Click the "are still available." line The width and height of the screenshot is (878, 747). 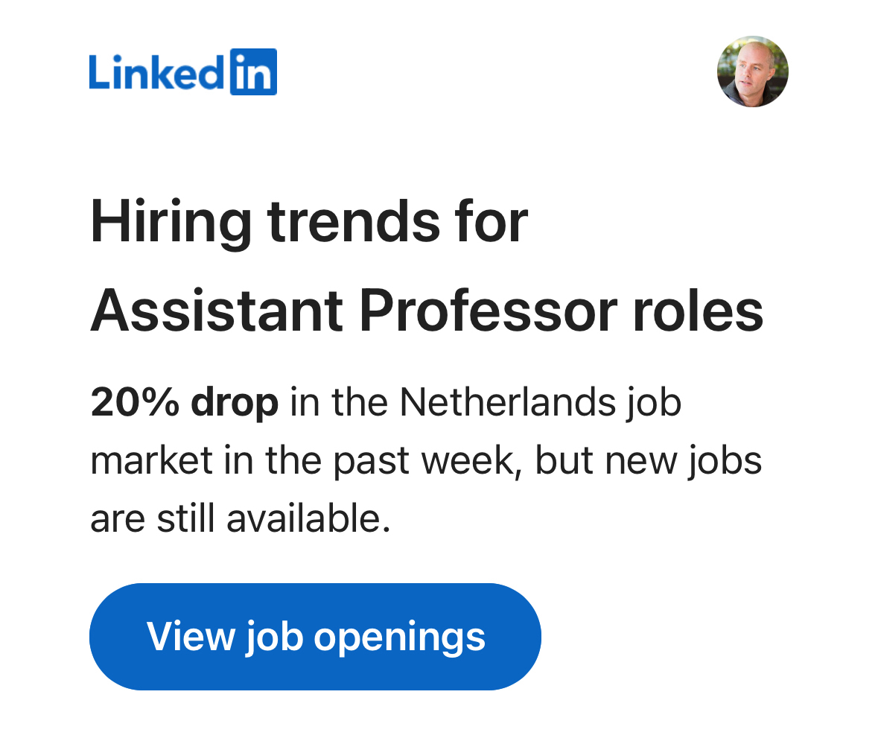click(240, 518)
